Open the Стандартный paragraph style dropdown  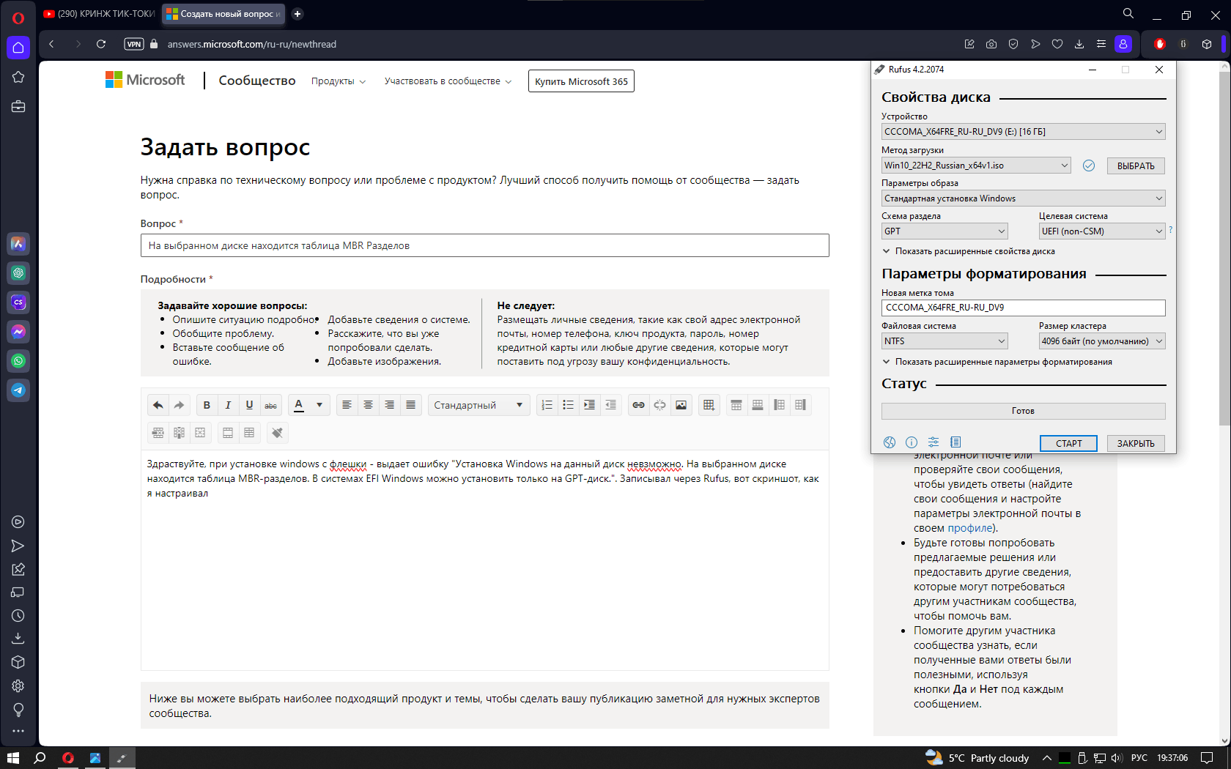pos(479,405)
